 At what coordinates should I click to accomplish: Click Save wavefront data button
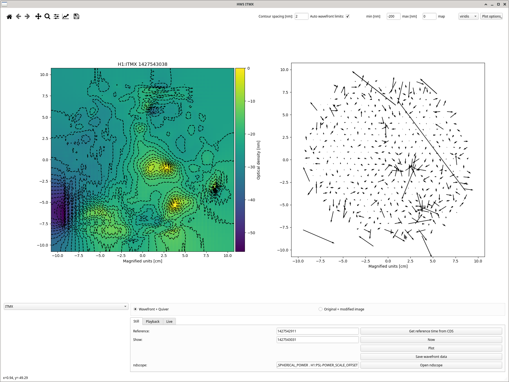(x=431, y=357)
